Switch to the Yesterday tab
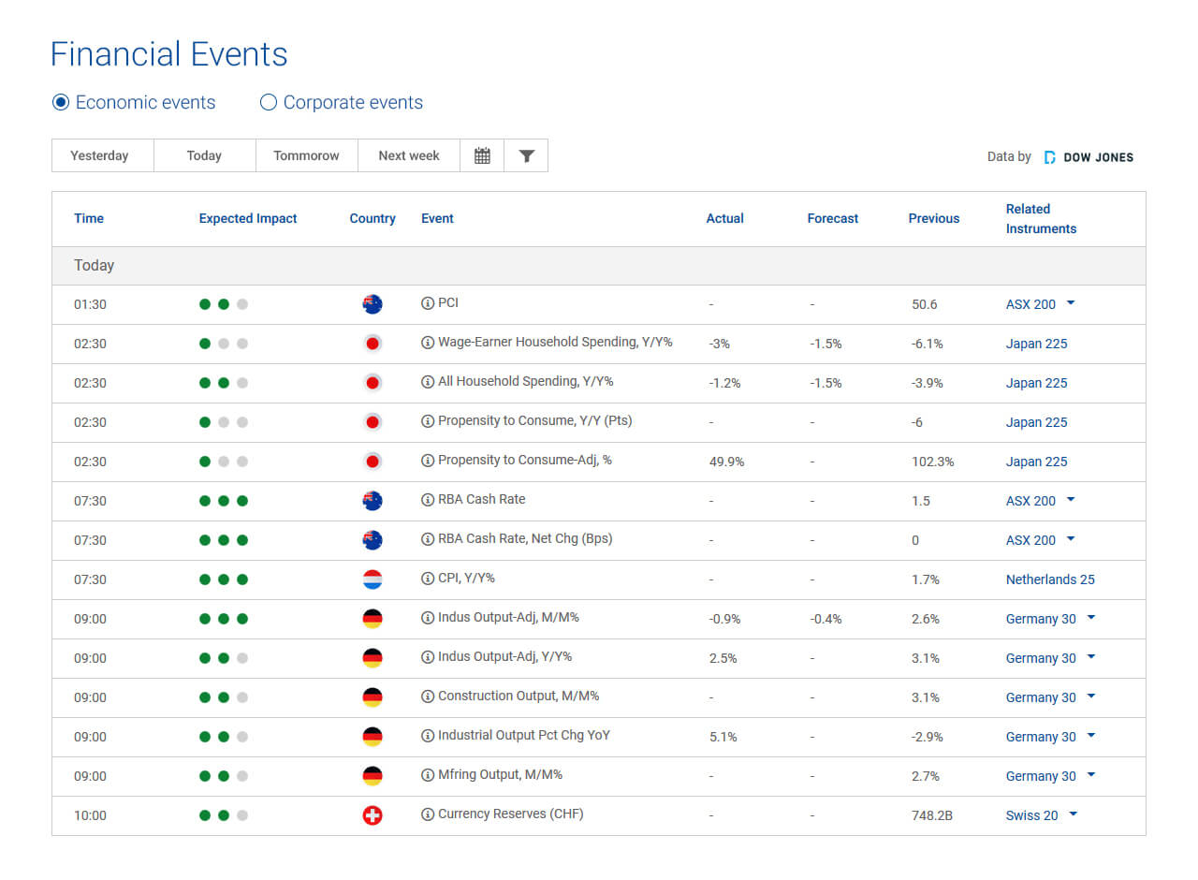This screenshot has width=1198, height=880. tap(100, 156)
